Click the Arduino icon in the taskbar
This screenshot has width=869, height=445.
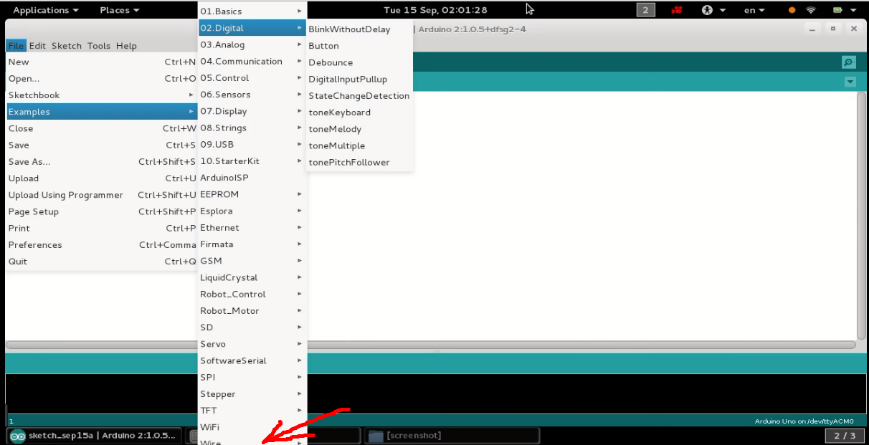[x=17, y=436]
